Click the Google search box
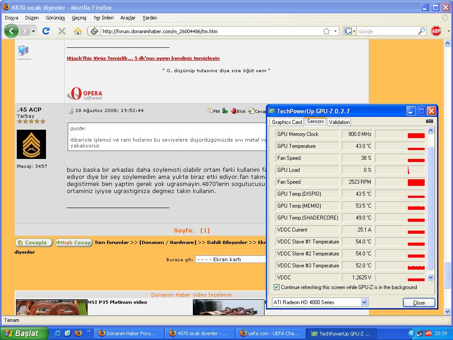This screenshot has width=453, height=340. pyautogui.click(x=387, y=31)
